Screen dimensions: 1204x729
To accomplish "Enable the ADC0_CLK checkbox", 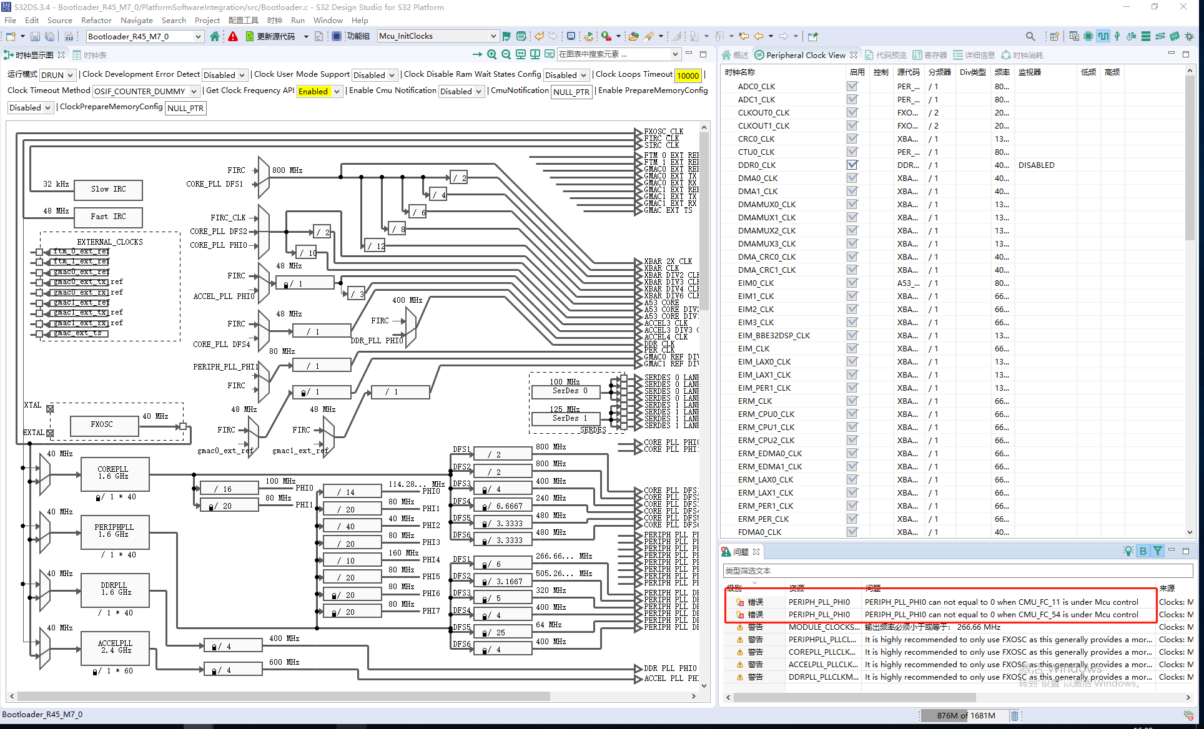I will point(852,86).
